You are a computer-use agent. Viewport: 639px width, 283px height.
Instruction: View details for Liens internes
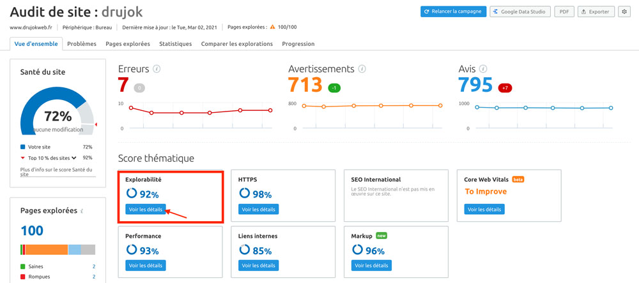(258, 266)
